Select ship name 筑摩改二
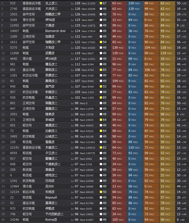 [51, 75]
